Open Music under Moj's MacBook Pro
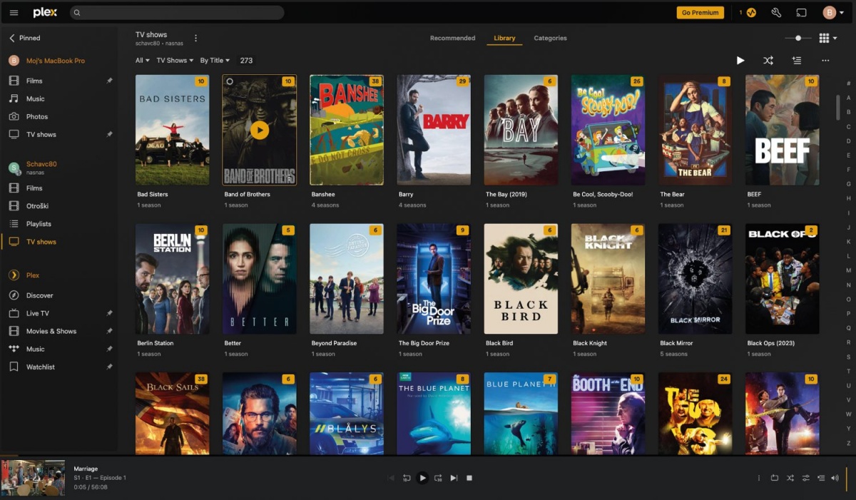The height and width of the screenshot is (500, 856). pyautogui.click(x=36, y=98)
